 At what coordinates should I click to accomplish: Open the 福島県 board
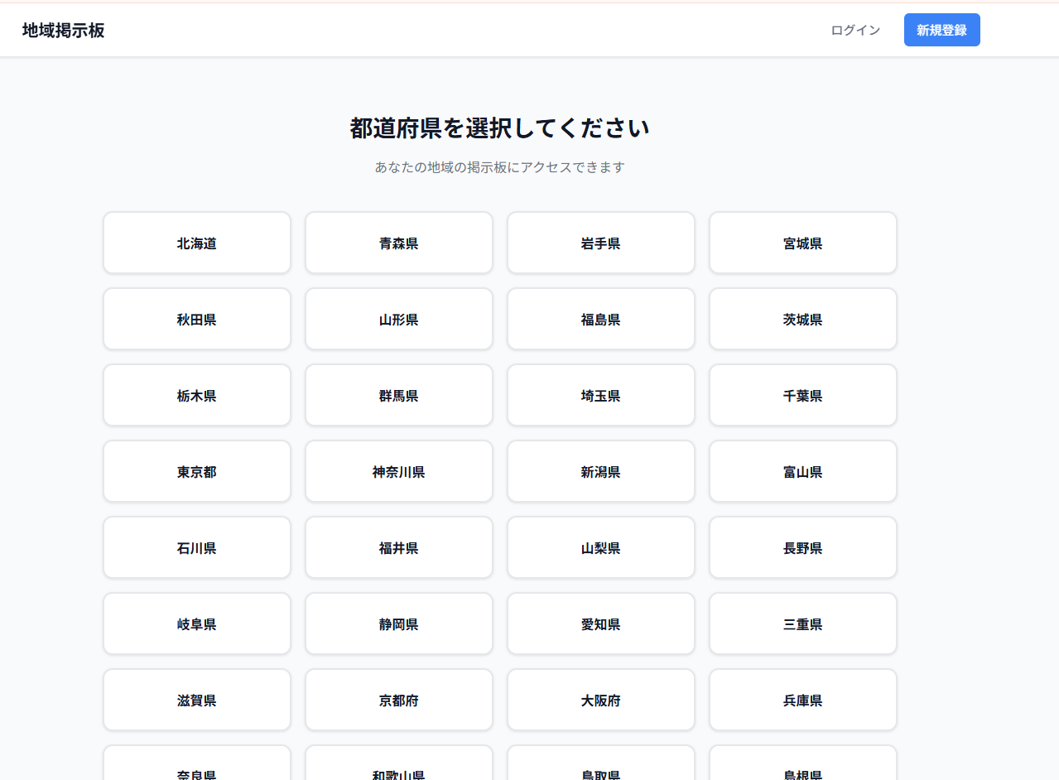pos(600,319)
